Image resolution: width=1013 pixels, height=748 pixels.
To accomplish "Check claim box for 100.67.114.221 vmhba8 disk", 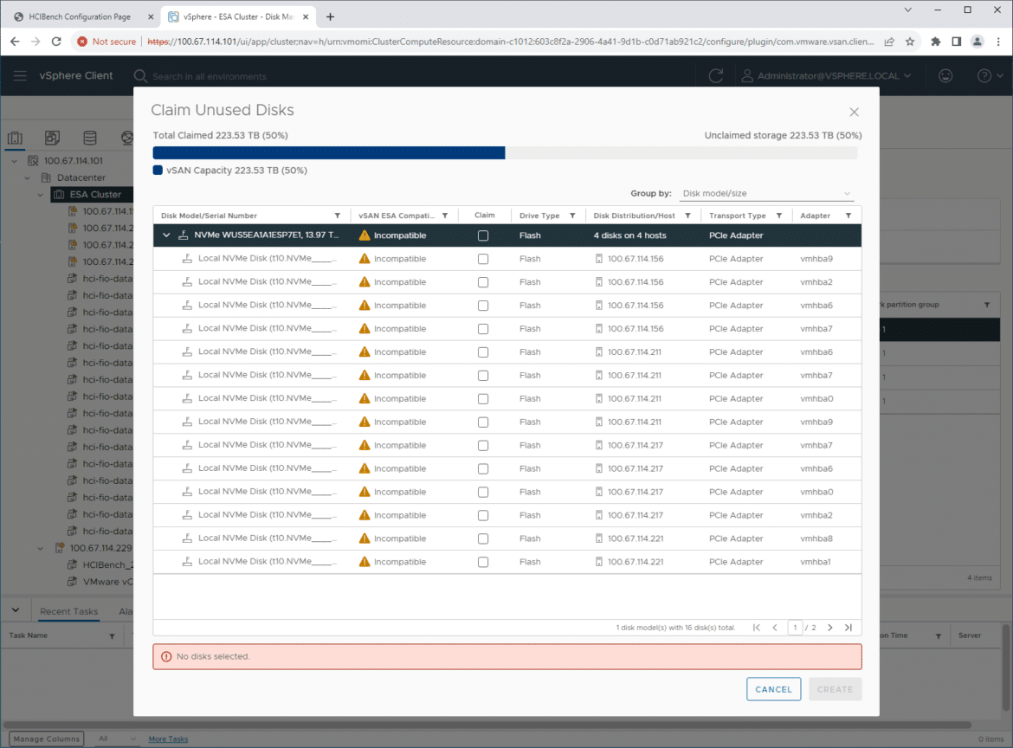I will (x=482, y=538).
